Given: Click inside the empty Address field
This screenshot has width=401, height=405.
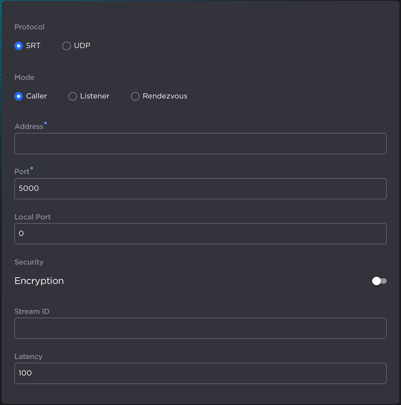Looking at the screenshot, I should tap(200, 143).
